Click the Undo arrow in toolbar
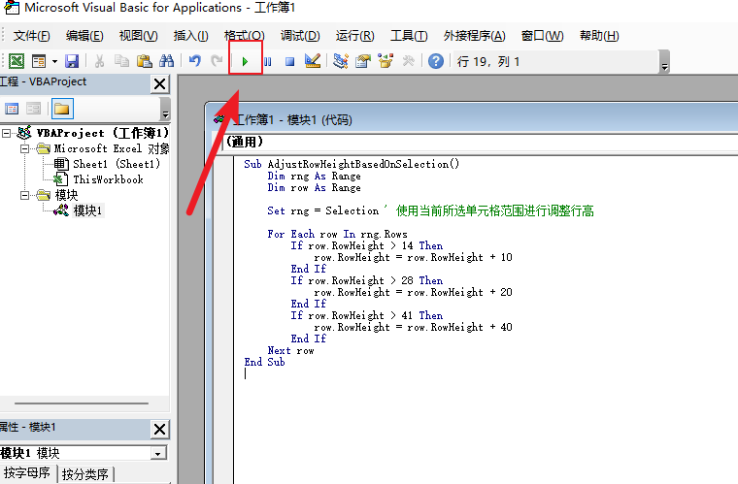The height and width of the screenshot is (484, 738). pos(195,61)
